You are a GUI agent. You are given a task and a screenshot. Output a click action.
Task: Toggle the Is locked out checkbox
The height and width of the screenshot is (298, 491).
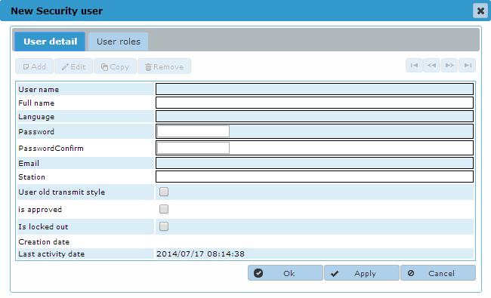[164, 226]
